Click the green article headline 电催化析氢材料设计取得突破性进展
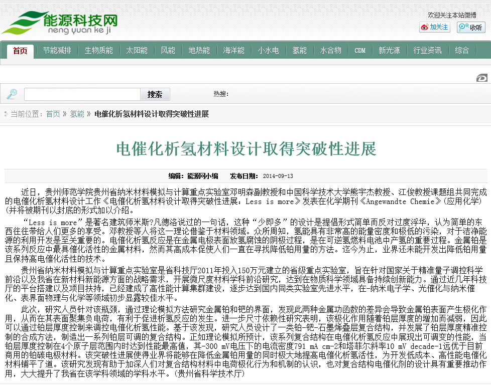This screenshot has height=385, width=491. coord(246,149)
